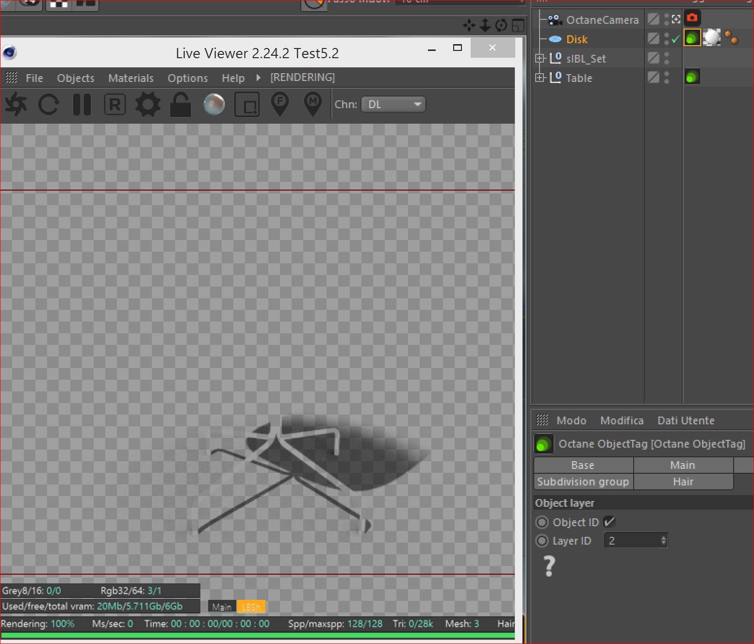This screenshot has width=754, height=644.
Task: Toggle visibility dots for sIBL_Set
Action: pyautogui.click(x=667, y=58)
